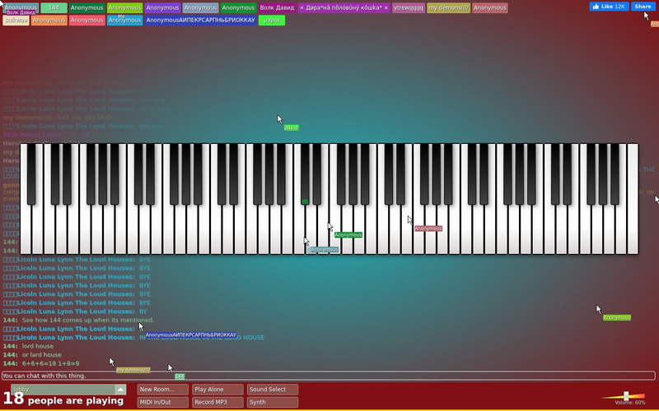The width and height of the screenshot is (659, 411).
Task: Select the ytrewqqqq player tag
Action: [409, 8]
